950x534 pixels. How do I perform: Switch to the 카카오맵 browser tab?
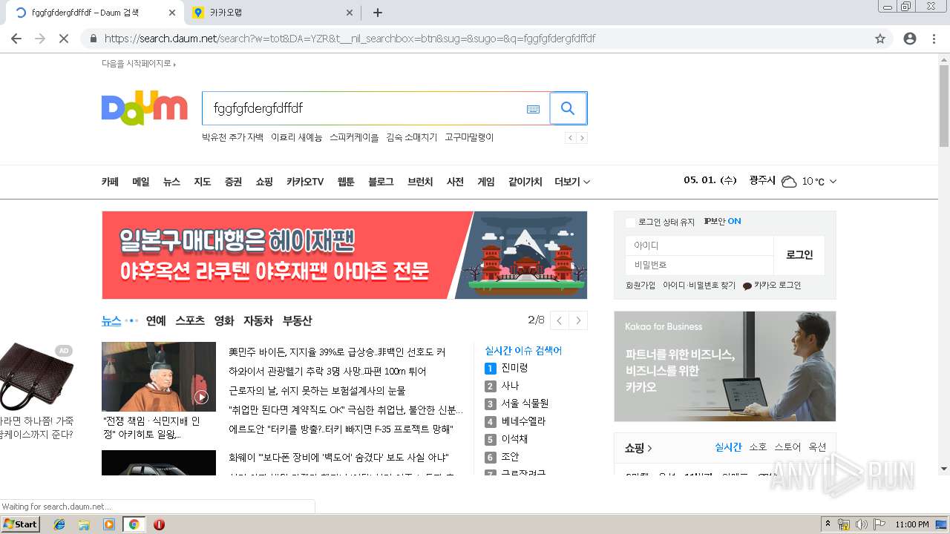click(272, 13)
